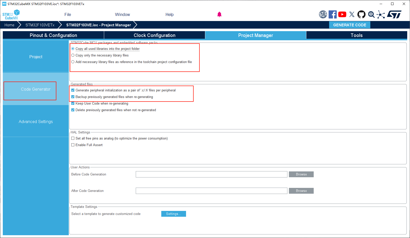Enable 'Set all free pins as analog'

73,138
